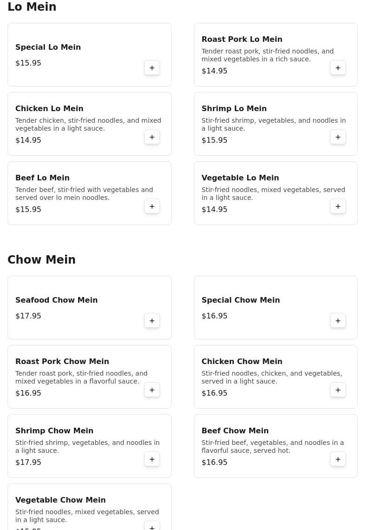Add Vegetable Lo Mein to order
Viewport: 365px width, 530px height.
(338, 206)
